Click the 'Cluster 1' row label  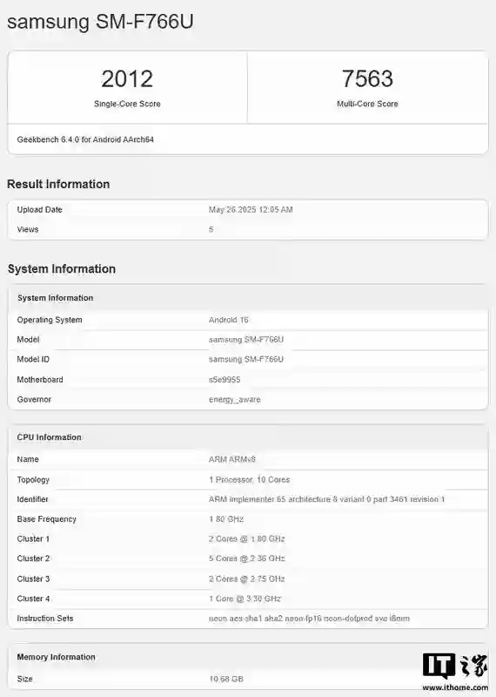[33, 538]
